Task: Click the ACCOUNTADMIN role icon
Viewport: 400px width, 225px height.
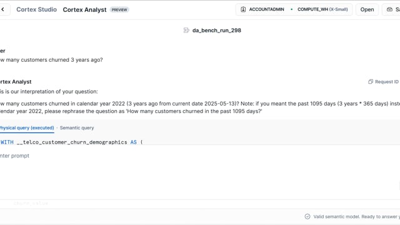Action: (243, 9)
